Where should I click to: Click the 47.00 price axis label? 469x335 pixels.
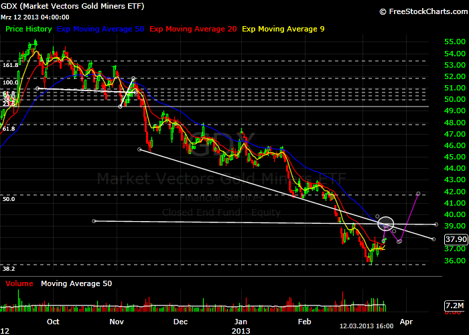coord(455,134)
